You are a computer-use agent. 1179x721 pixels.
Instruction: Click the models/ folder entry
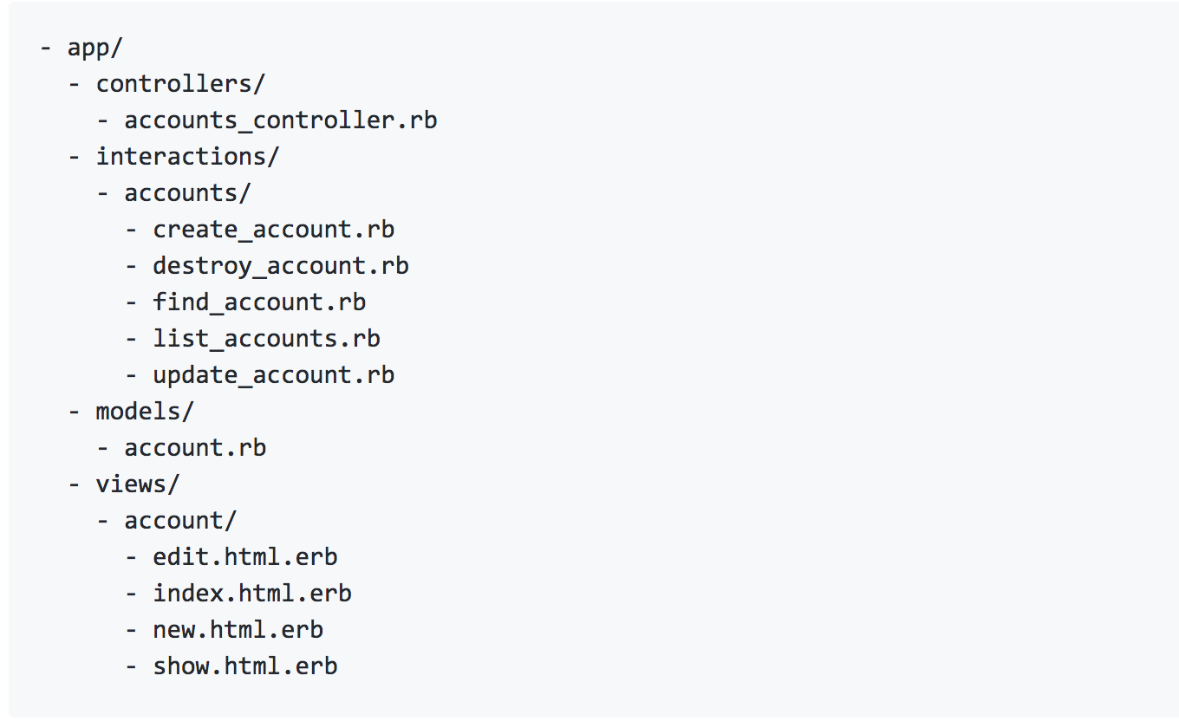[x=145, y=412]
